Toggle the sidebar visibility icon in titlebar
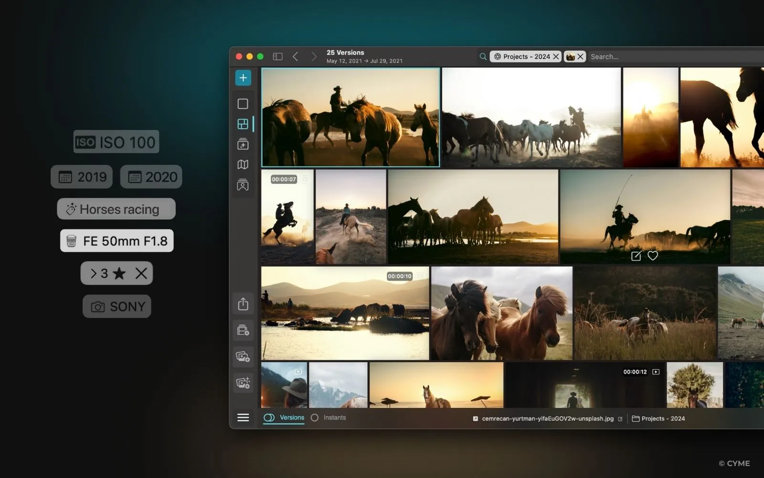Image resolution: width=764 pixels, height=478 pixels. coord(277,56)
